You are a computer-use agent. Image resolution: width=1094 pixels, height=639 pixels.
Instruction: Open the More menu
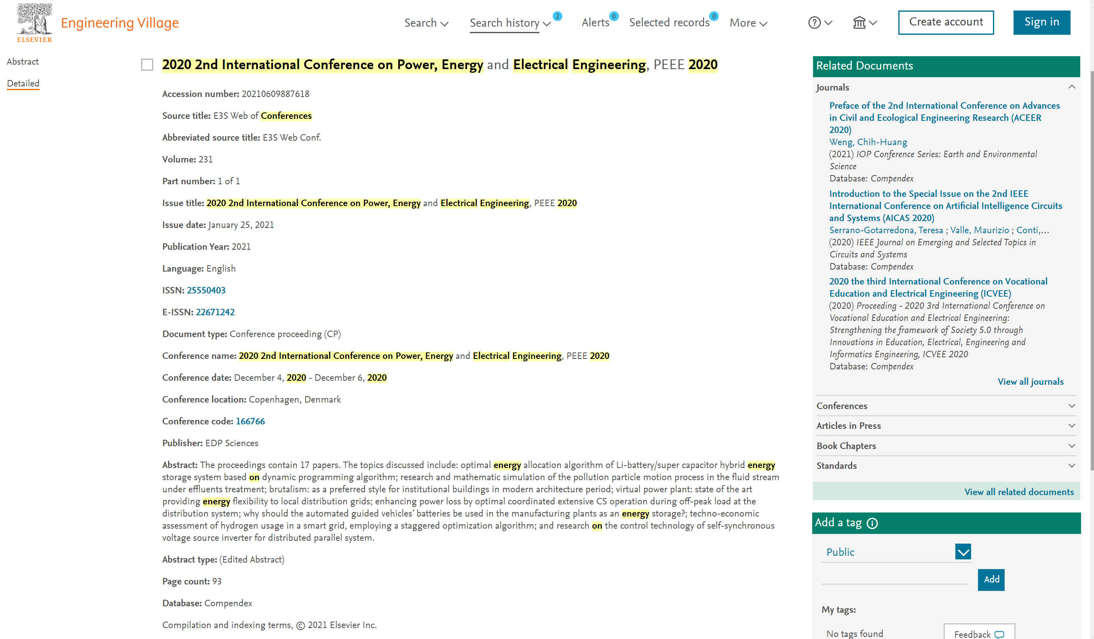click(748, 23)
